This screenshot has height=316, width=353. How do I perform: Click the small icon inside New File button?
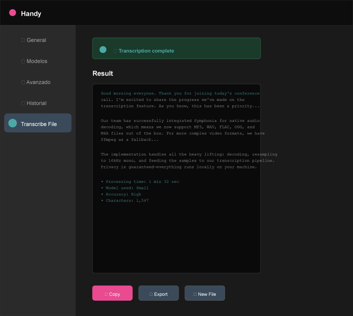pos(195,294)
